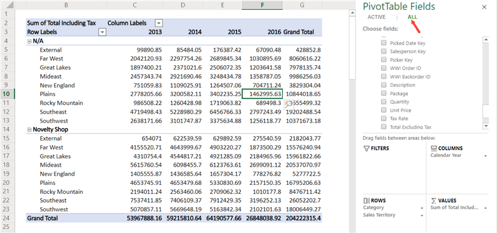This screenshot has height=233, width=497.
Task: Select cell value 19202488.54
Action: [x=303, y=112]
